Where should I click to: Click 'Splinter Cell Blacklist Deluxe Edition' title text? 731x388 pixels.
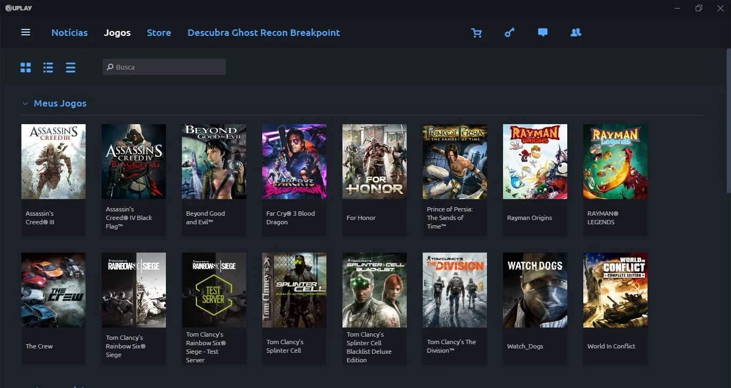tap(369, 347)
